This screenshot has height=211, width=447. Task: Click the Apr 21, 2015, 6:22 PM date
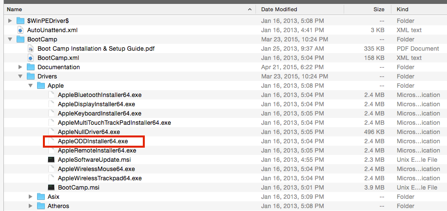[292, 67]
